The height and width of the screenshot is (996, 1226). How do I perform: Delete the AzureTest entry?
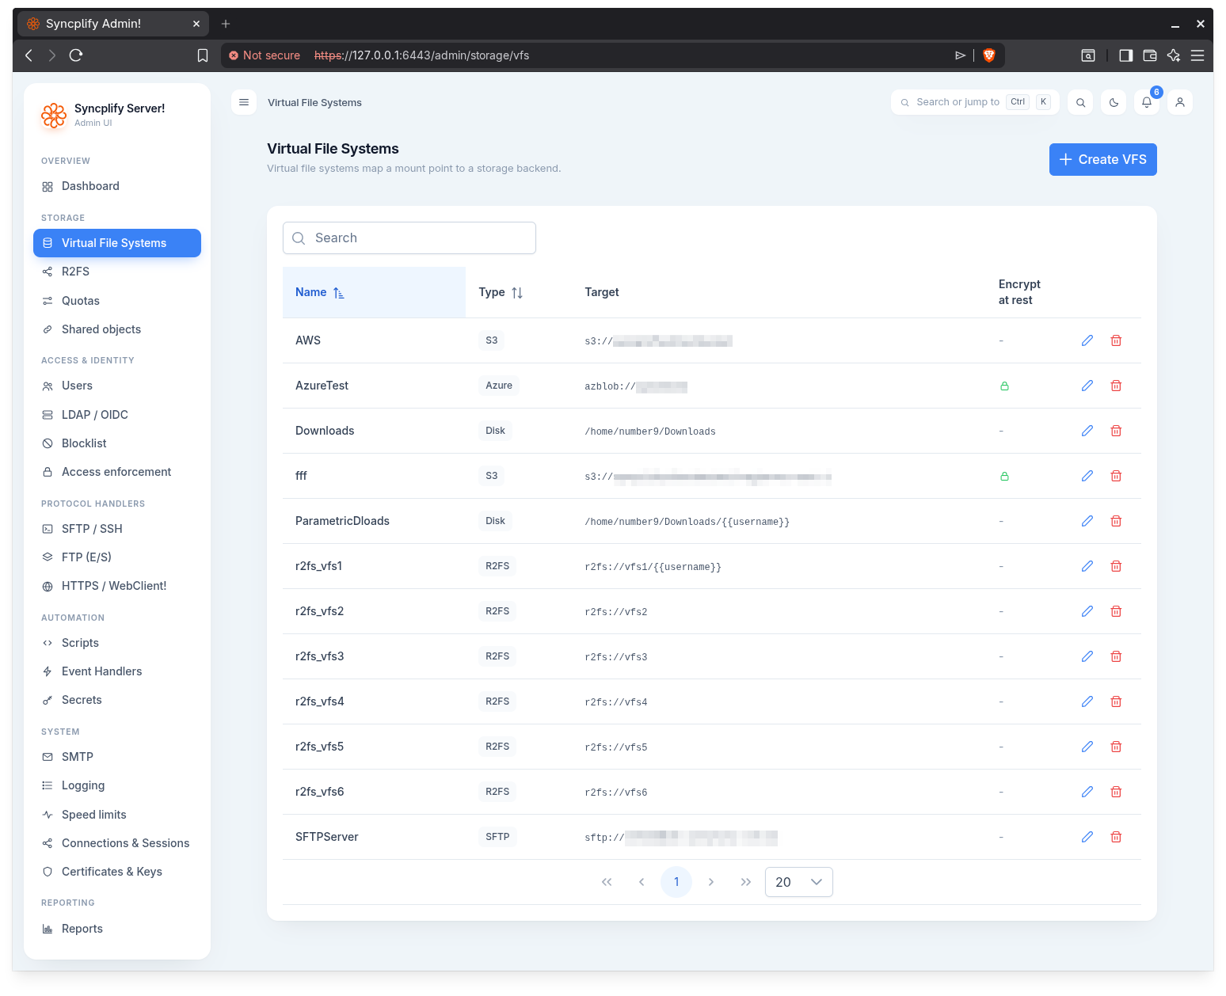tap(1116, 386)
